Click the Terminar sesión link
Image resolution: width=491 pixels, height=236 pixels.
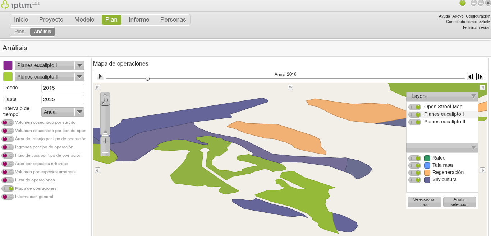pos(476,27)
